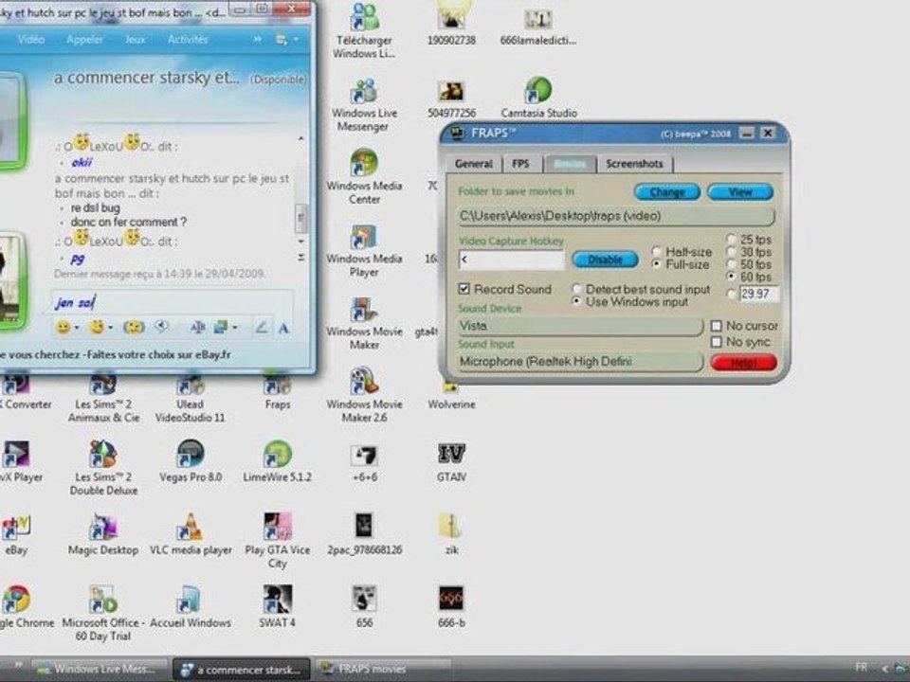Click the Change folder button
The image size is (910, 682).
(666, 192)
